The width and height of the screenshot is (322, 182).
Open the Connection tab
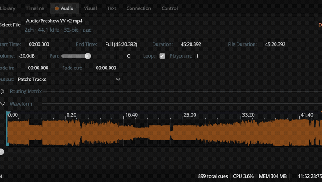point(139,8)
